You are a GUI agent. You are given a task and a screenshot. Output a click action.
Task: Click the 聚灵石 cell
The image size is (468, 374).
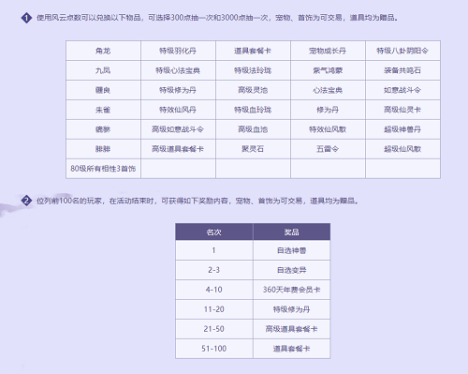[253, 149]
